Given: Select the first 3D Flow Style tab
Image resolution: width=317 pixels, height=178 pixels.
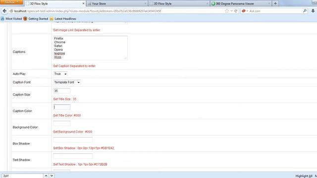Looking at the screenshot, I should pos(55,3).
